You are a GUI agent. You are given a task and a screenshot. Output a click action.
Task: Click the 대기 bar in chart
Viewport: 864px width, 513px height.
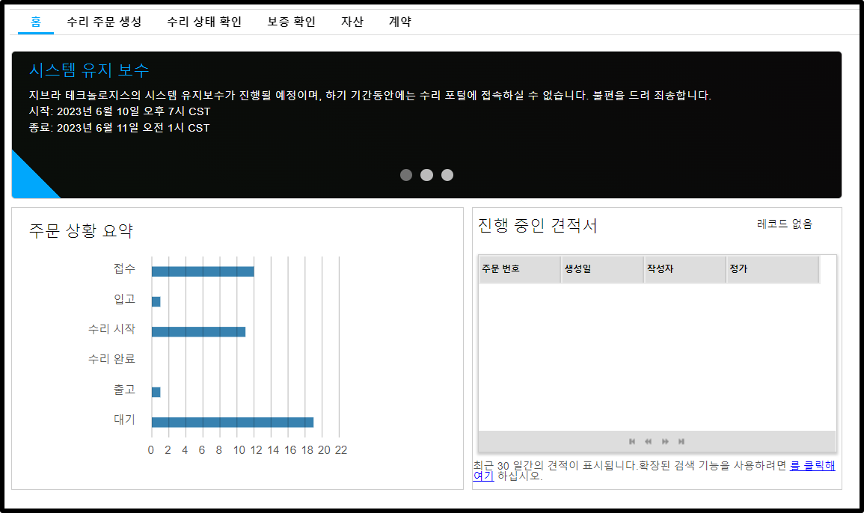233,422
